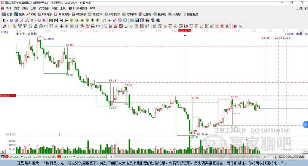Screen dimensions: 308x166
Task: Open the 工具 menu
Action: pos(63,8)
